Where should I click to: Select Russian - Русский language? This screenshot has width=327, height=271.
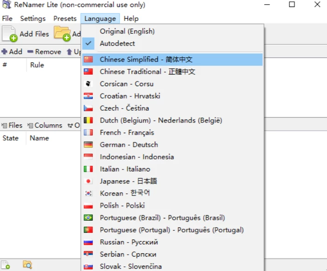point(172,242)
